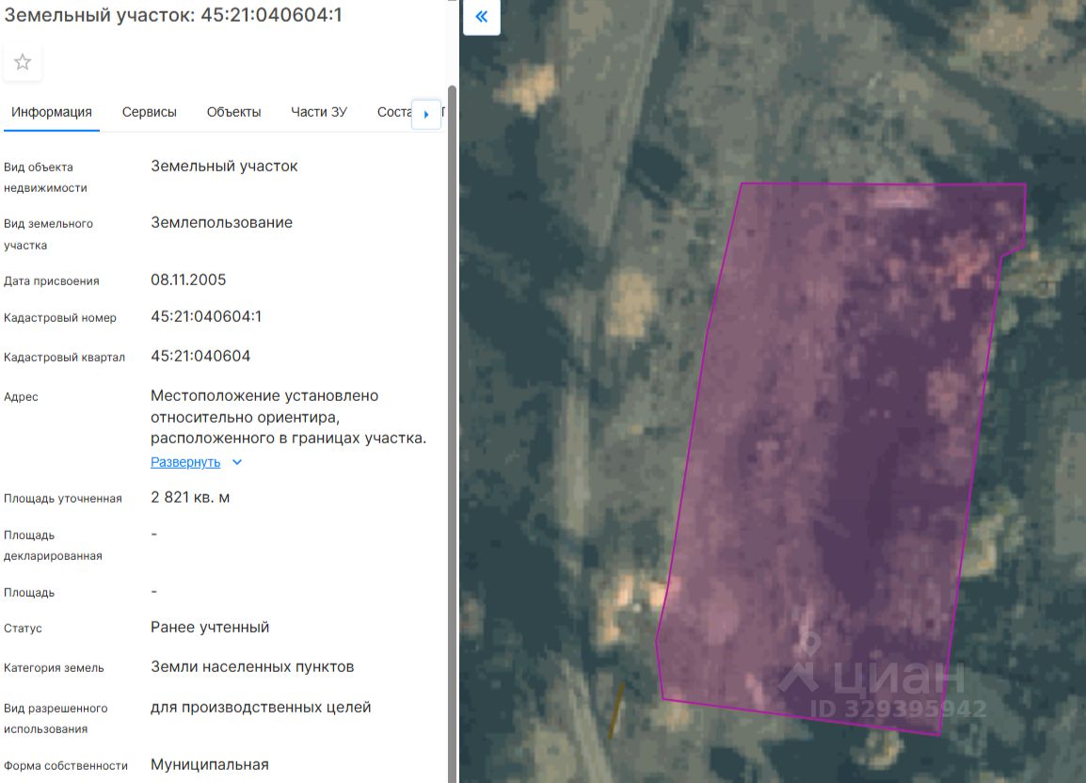Add the land plot to favorites with star icon
The height and width of the screenshot is (783, 1086).
click(23, 62)
